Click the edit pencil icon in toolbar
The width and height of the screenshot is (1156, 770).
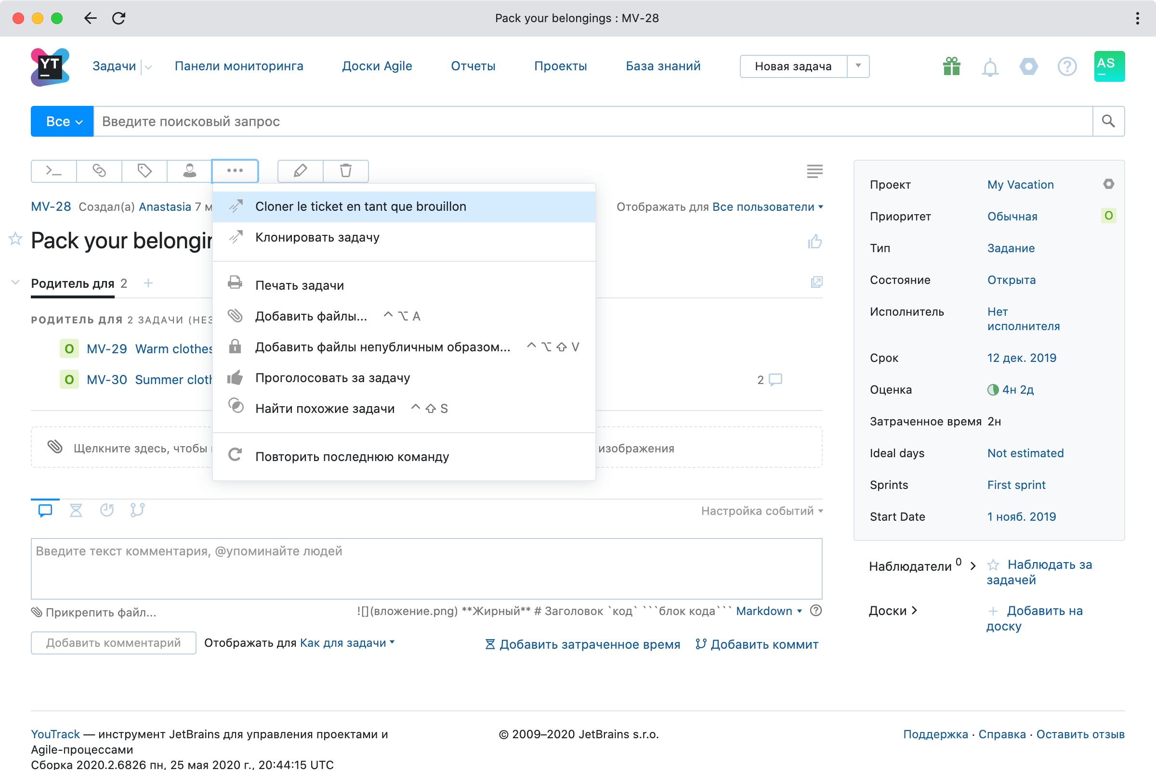coord(299,171)
